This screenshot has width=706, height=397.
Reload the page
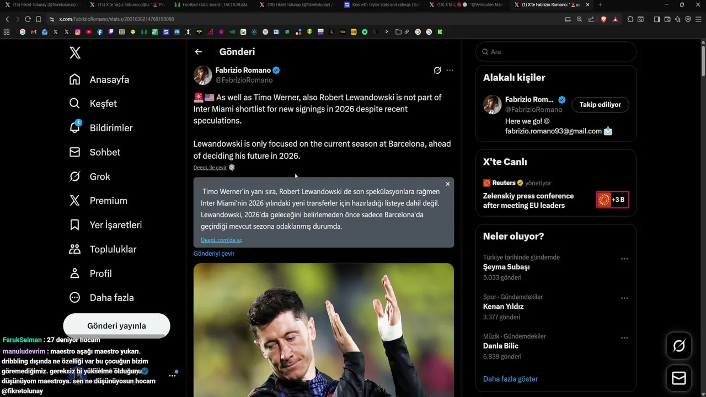pyautogui.click(x=28, y=19)
